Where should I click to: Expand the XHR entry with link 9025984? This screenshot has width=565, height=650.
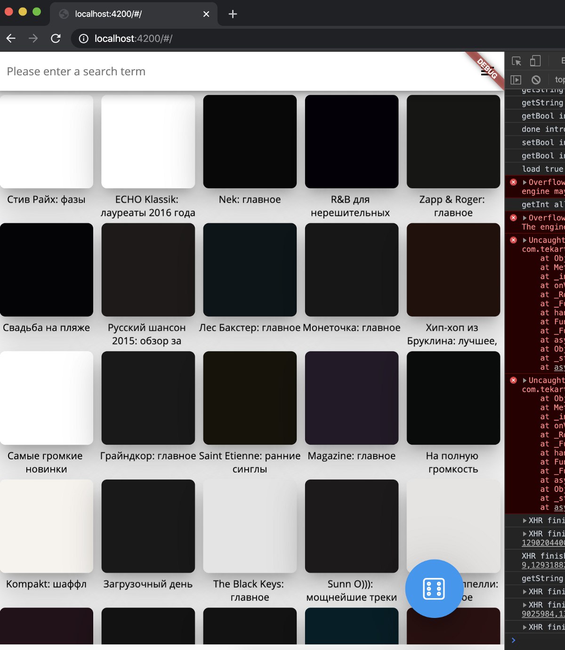point(525,605)
